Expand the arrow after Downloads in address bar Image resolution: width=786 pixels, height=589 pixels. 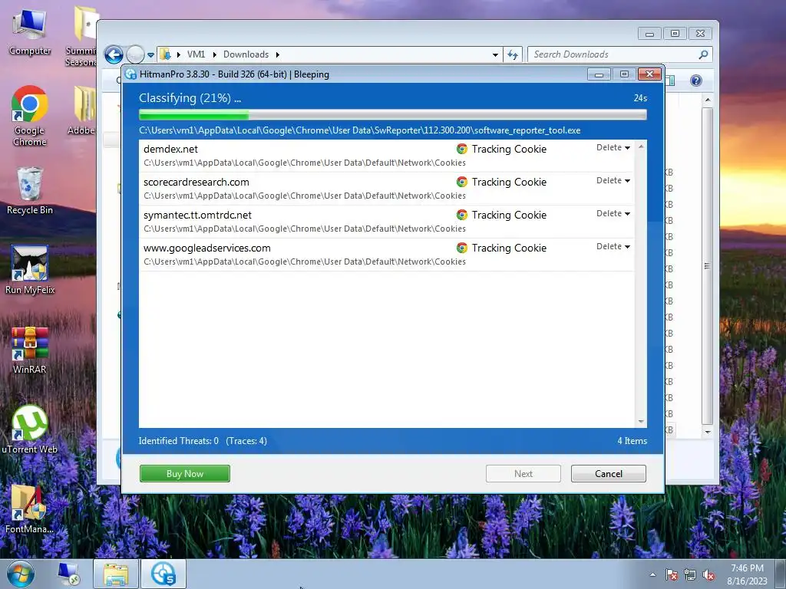(x=277, y=54)
